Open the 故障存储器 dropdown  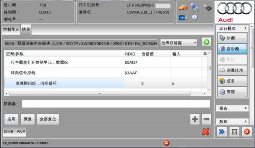pos(179,43)
